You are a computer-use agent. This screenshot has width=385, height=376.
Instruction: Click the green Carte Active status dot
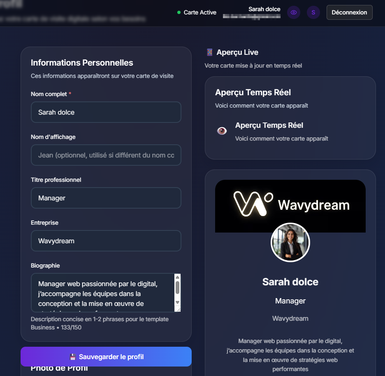pos(179,12)
